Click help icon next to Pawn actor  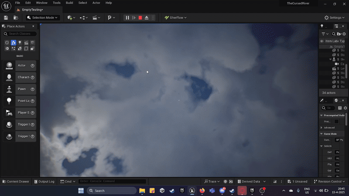point(32,89)
